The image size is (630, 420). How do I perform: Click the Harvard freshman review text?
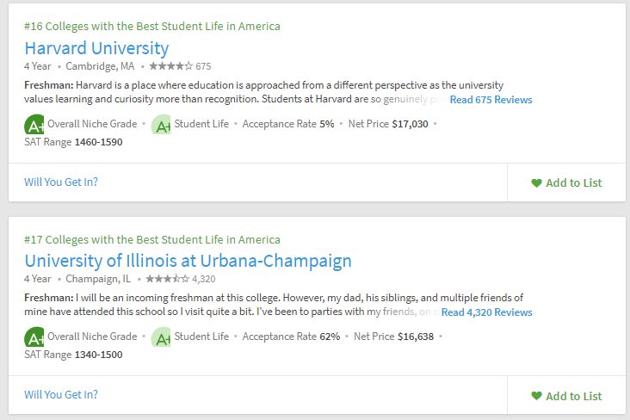235,92
